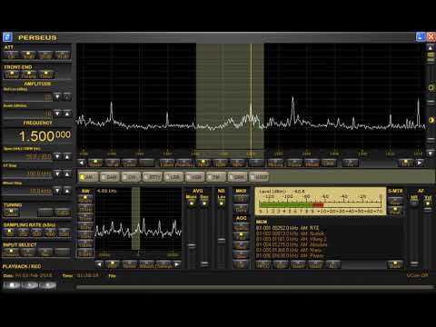Viewport: 436px width, 327px height.
Task: Select the 250 kS/s sampling rate
Action: tap(24, 233)
